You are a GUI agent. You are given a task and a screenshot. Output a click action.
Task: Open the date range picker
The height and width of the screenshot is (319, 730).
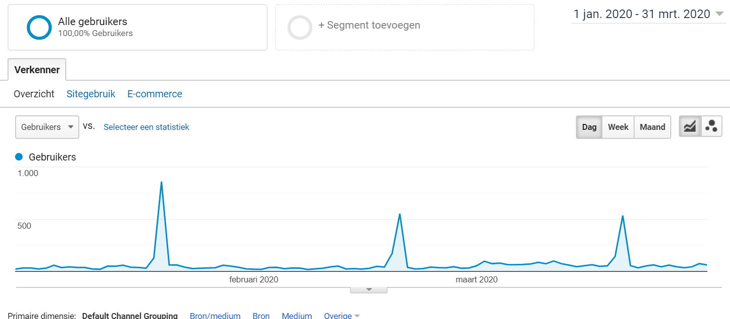coord(648,14)
